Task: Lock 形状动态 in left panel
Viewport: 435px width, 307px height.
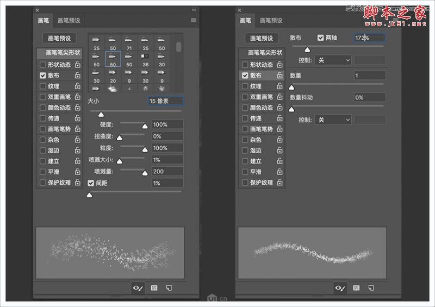Action: 78,65
